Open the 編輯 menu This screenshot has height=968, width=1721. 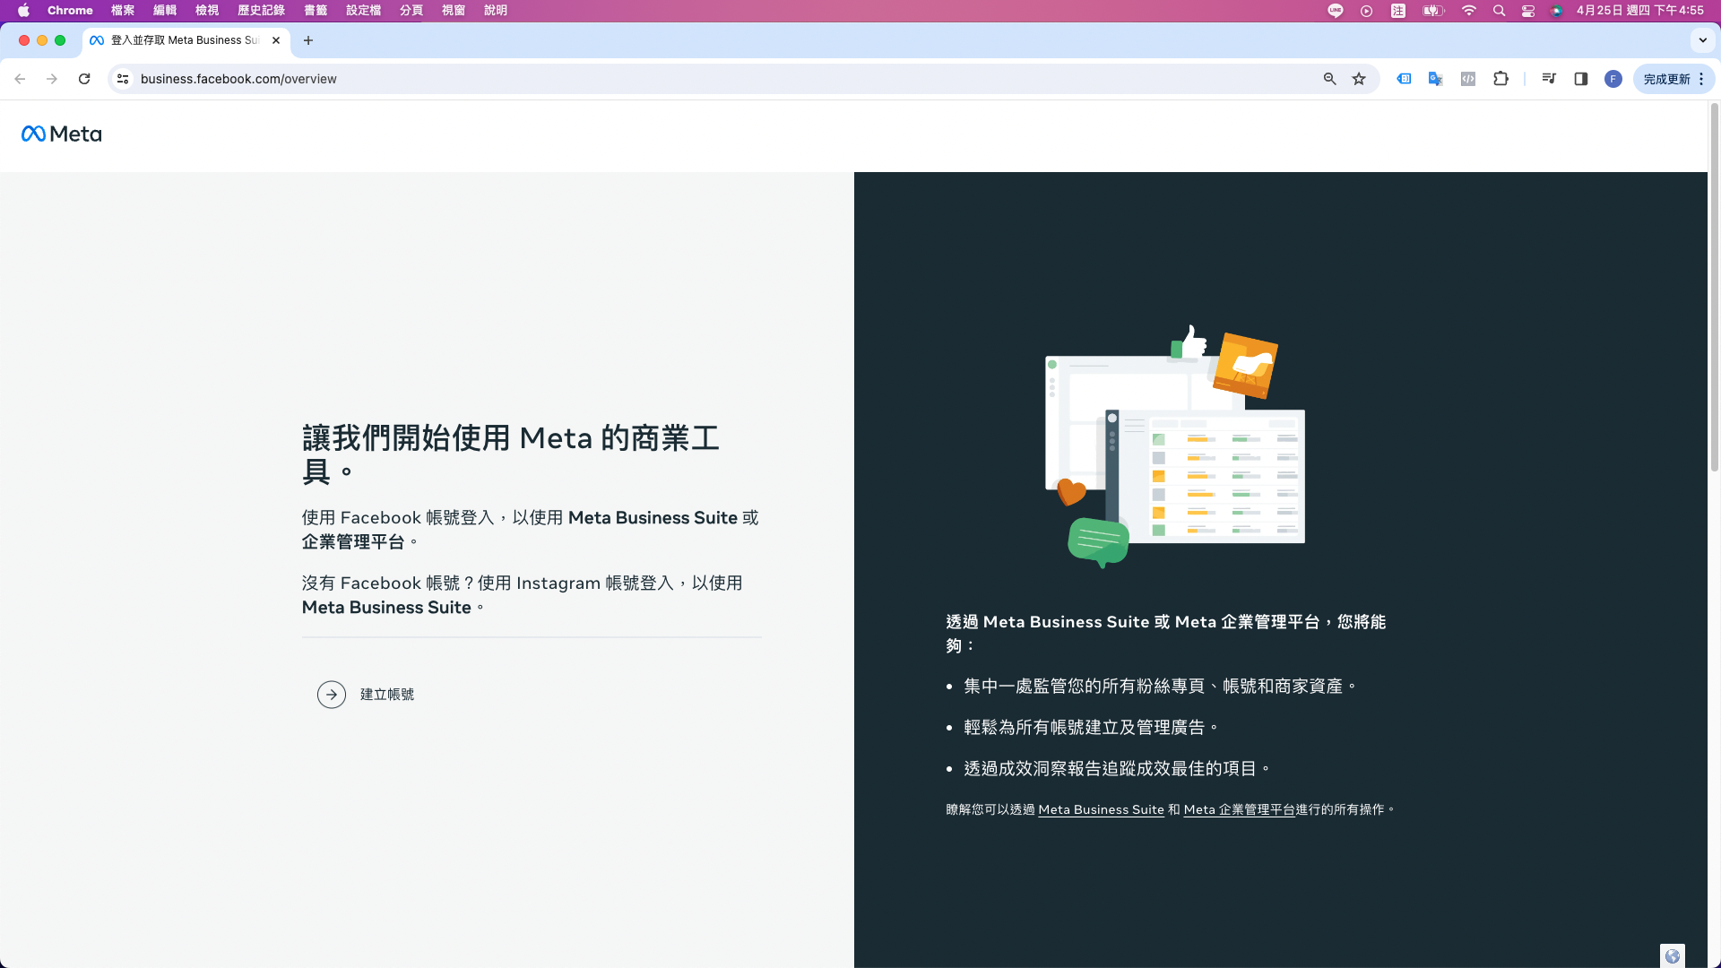click(165, 11)
